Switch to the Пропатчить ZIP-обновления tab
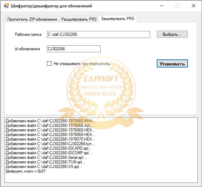 click(32, 19)
